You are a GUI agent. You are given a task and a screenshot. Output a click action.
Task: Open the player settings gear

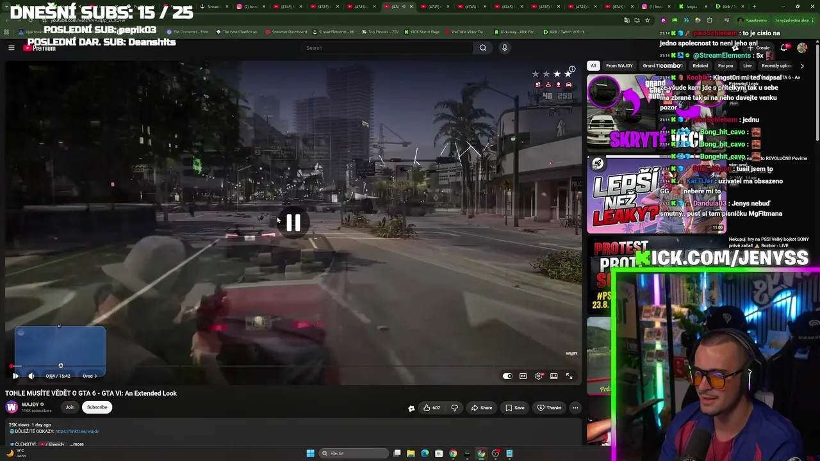click(x=538, y=376)
